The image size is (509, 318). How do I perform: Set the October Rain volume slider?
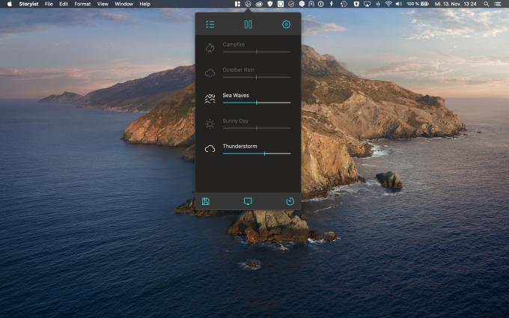coord(257,77)
